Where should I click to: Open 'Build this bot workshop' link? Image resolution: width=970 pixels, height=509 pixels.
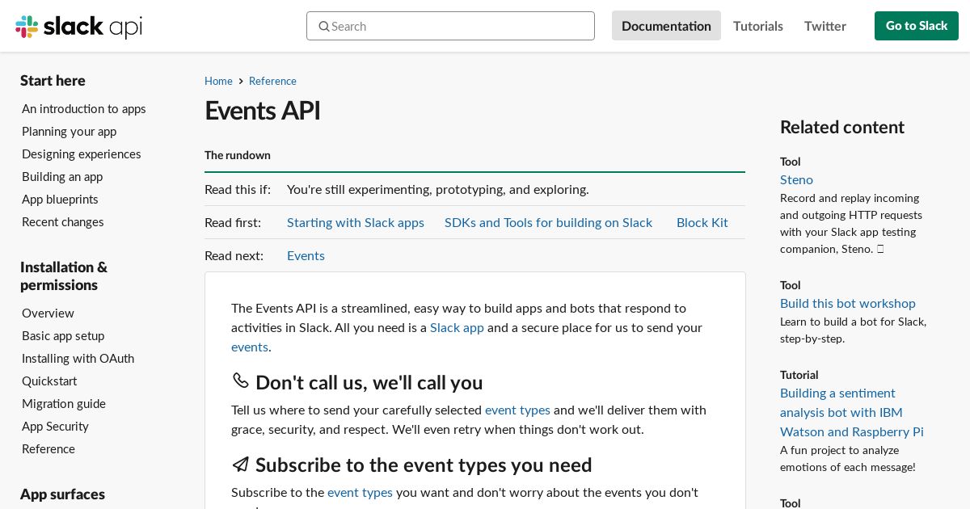[848, 303]
